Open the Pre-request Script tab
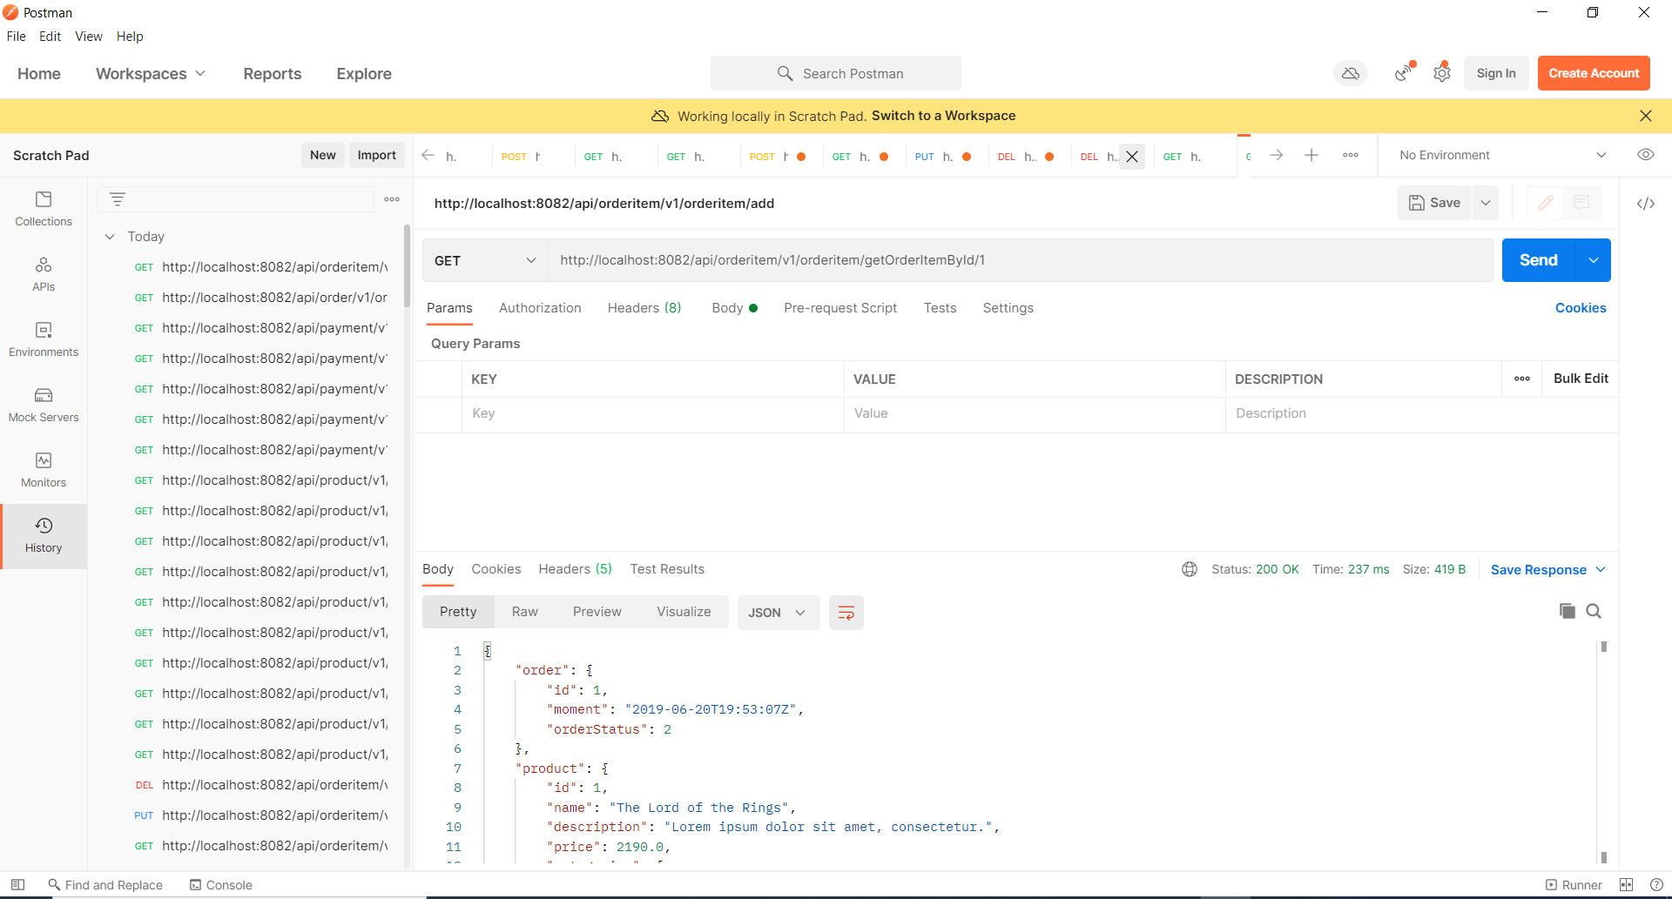This screenshot has width=1672, height=899. point(840,308)
